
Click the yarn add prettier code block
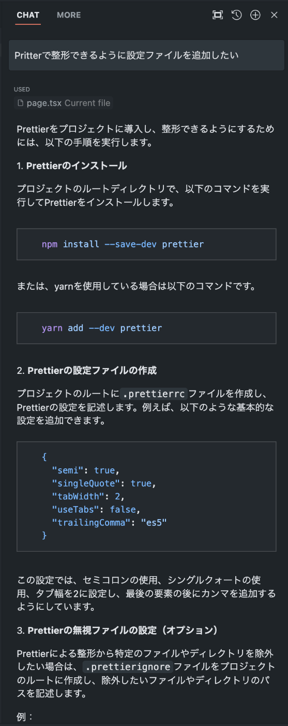(146, 328)
